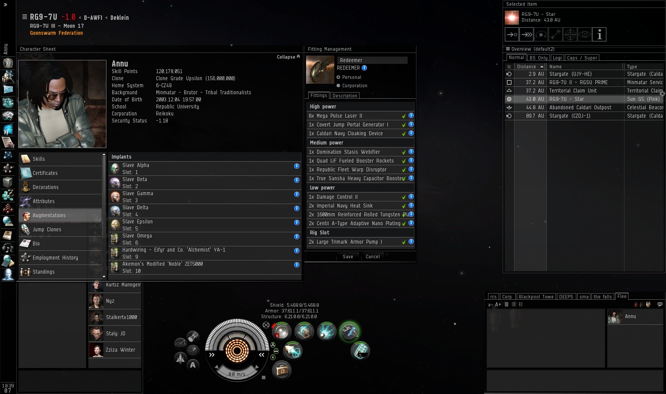Viewport: 666px width, 394px height.
Task: Show info for Damage Control II
Action: (x=411, y=197)
